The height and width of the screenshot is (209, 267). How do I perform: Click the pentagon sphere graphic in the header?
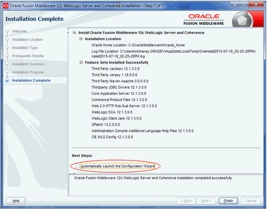click(243, 20)
